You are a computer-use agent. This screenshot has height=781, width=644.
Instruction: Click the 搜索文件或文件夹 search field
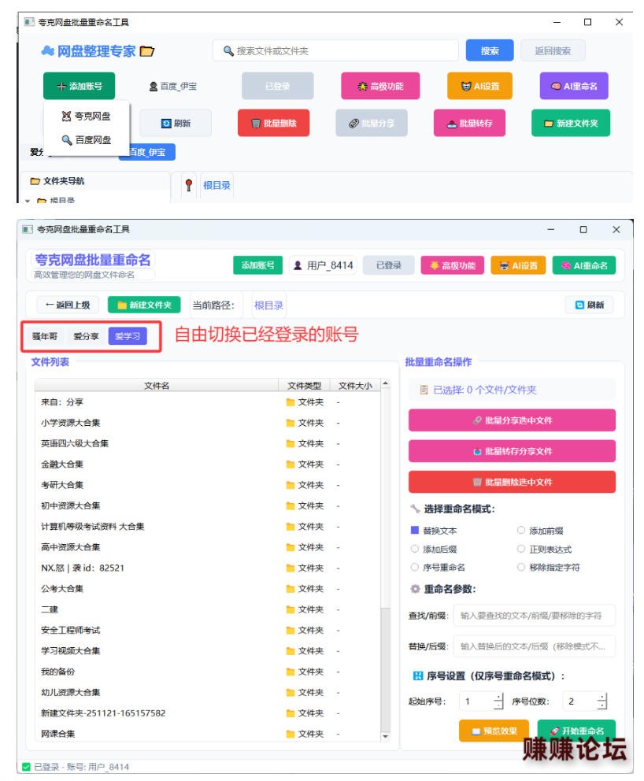335,51
